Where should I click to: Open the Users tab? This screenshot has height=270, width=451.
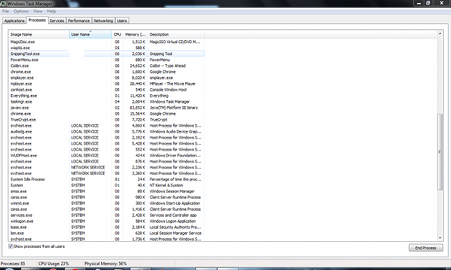point(122,20)
